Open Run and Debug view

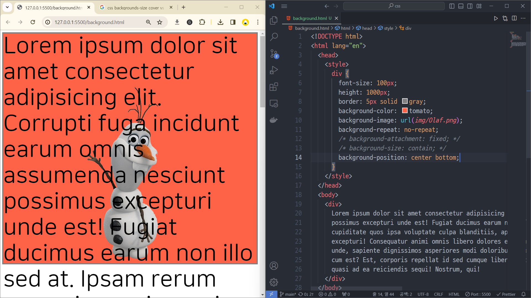[x=274, y=70]
